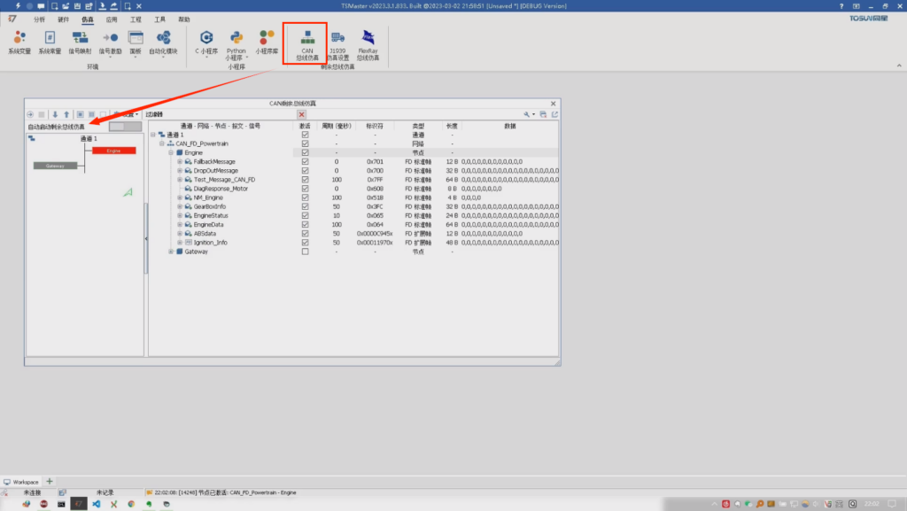Disable activation checkbox for EngineStatus message

point(306,215)
